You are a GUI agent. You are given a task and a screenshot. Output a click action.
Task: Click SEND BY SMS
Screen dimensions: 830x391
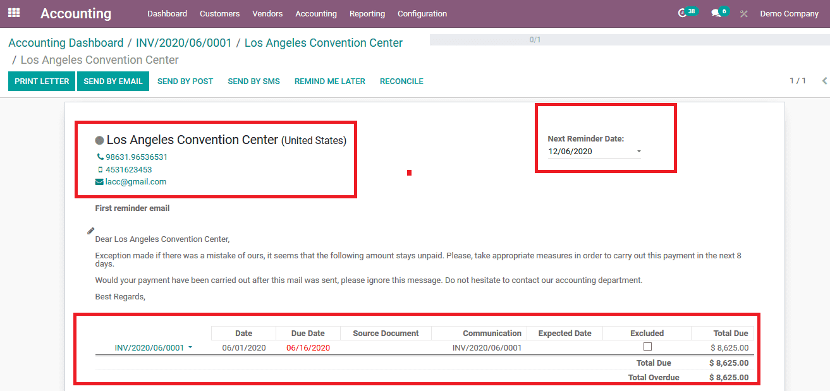point(253,81)
